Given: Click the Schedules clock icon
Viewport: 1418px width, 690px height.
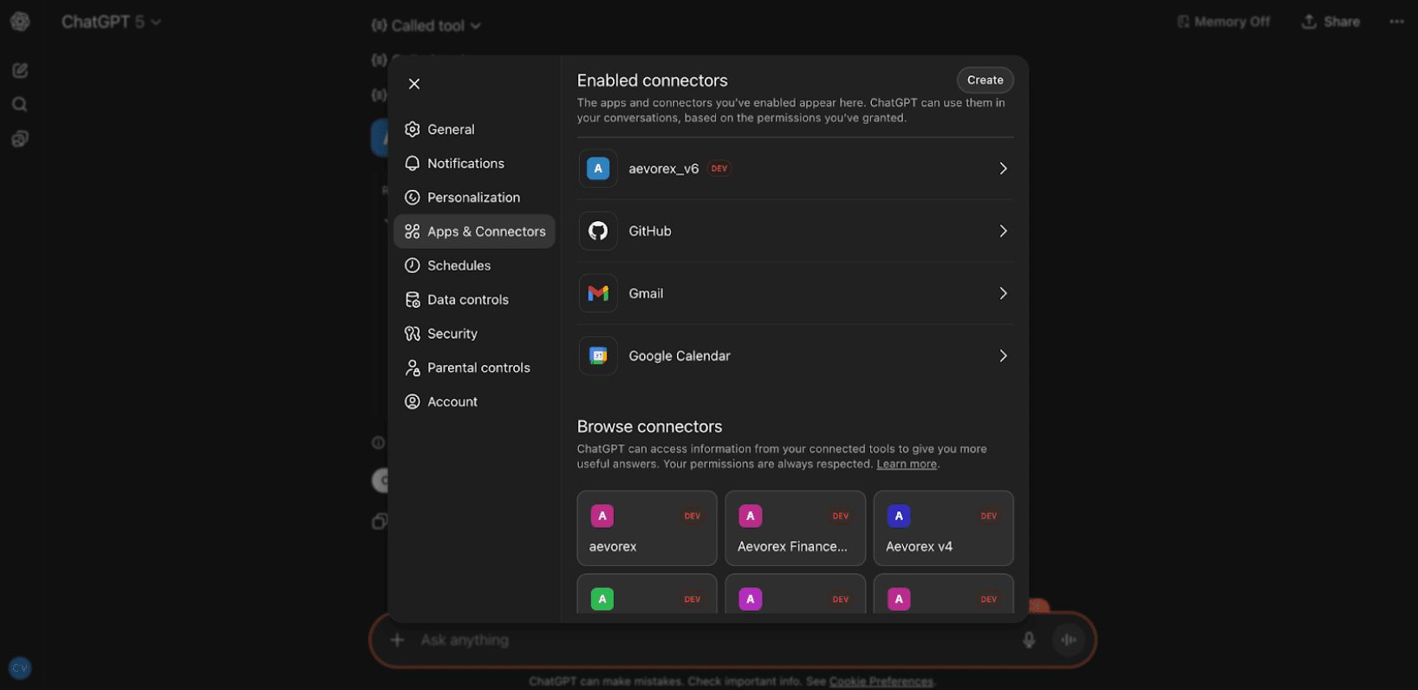Looking at the screenshot, I should 413,265.
